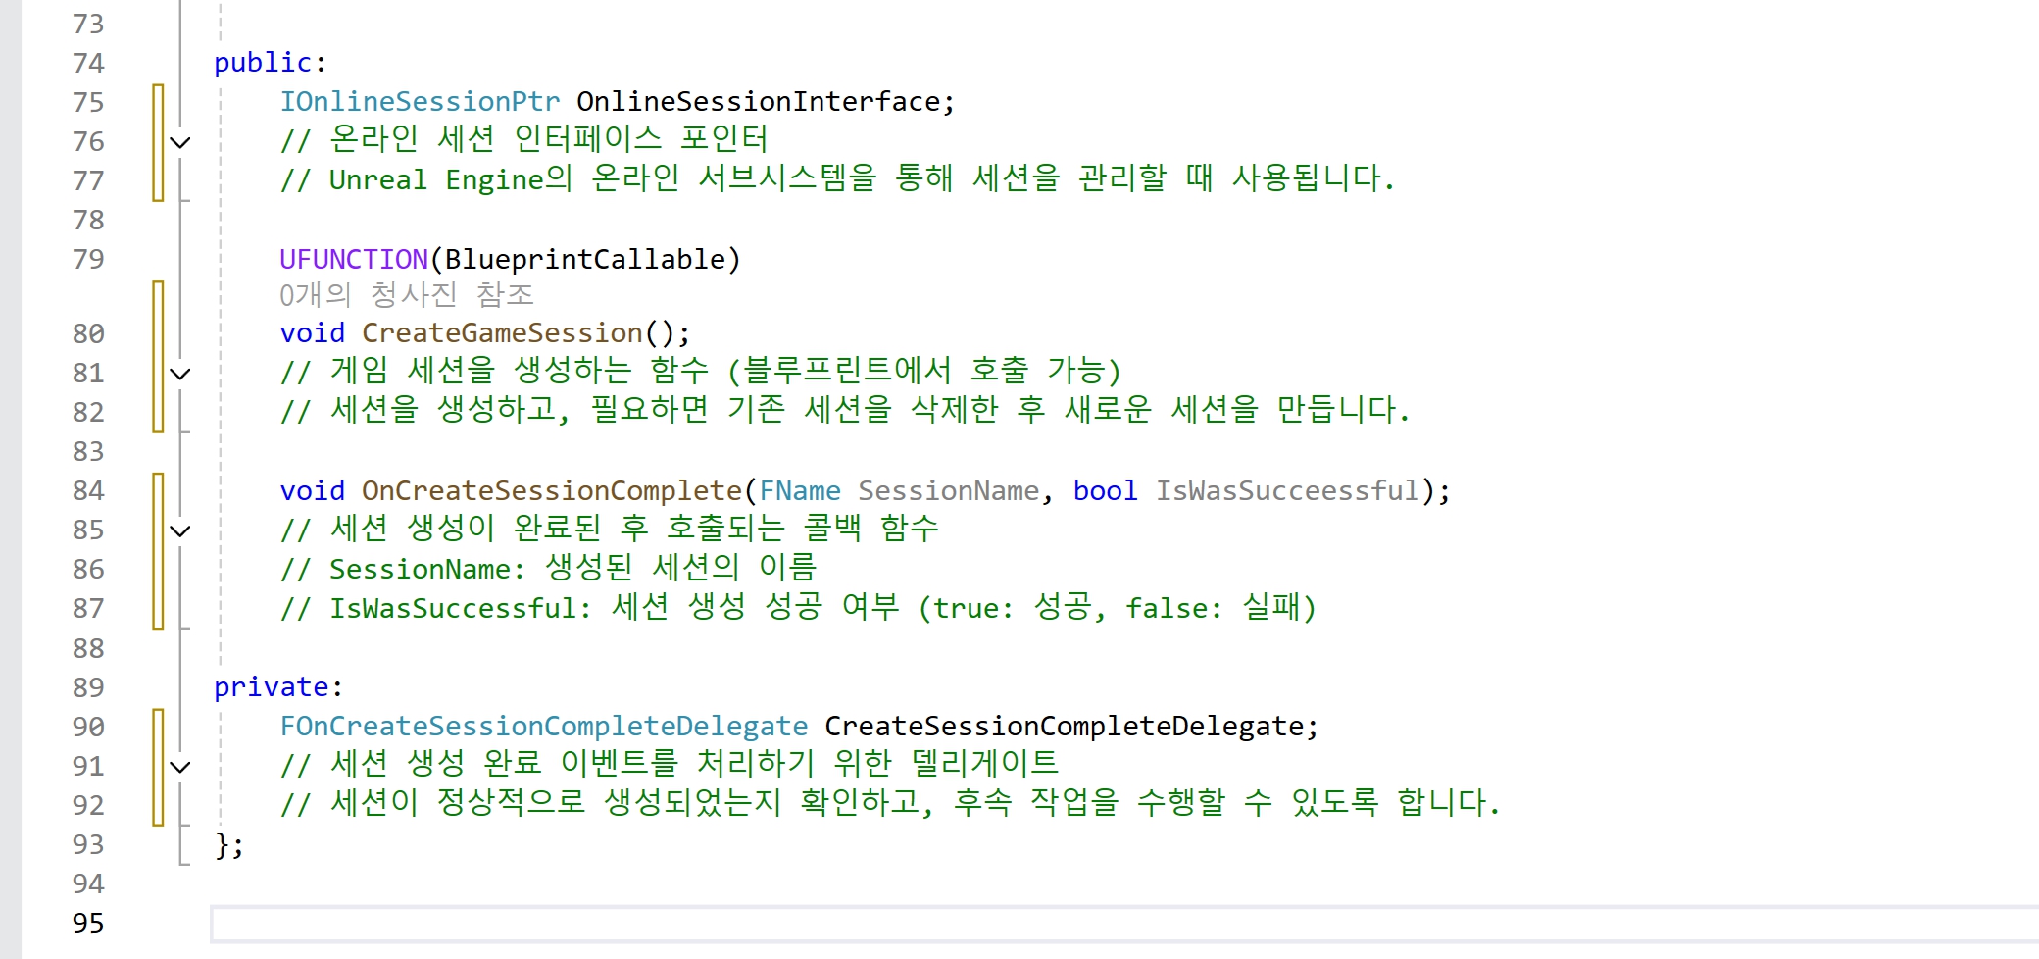This screenshot has width=2039, height=959.
Task: Click the 'void' keyword on line 80
Action: (312, 333)
